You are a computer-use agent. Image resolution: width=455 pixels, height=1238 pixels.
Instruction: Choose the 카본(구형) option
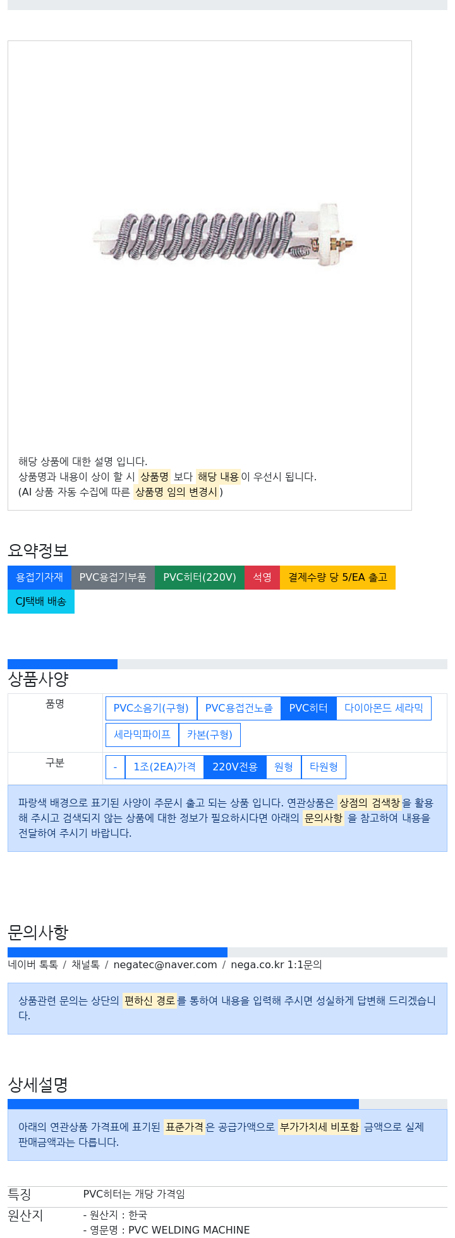click(210, 735)
